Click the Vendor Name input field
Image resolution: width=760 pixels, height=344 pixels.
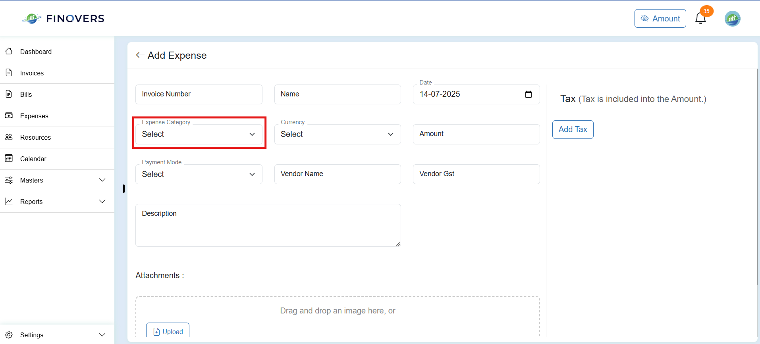click(338, 174)
